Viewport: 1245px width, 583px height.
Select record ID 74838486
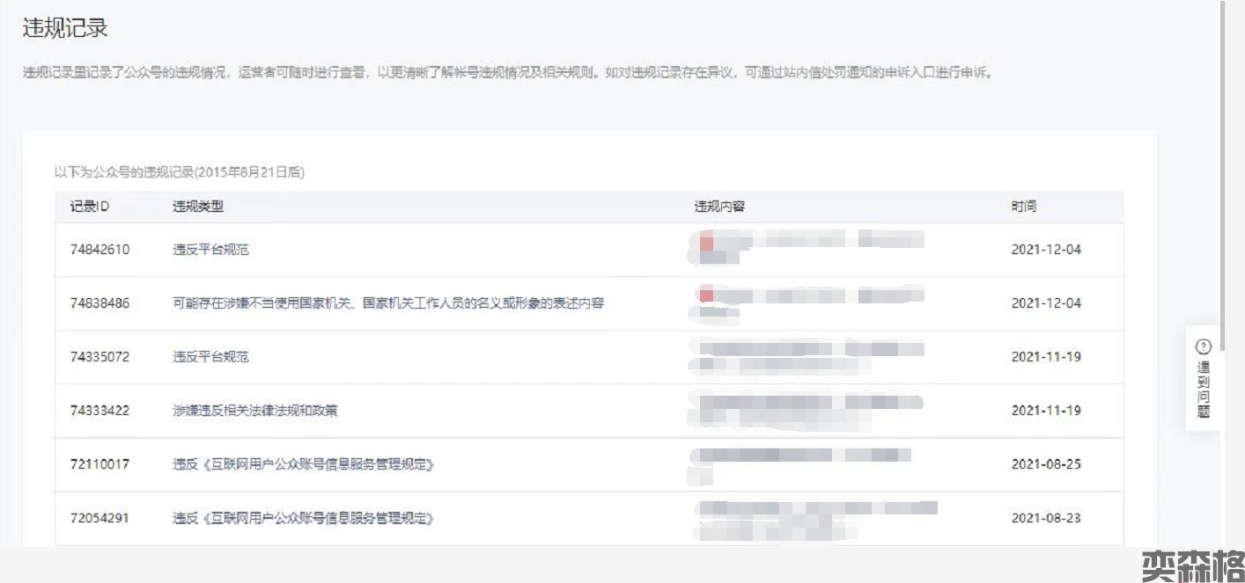click(99, 303)
